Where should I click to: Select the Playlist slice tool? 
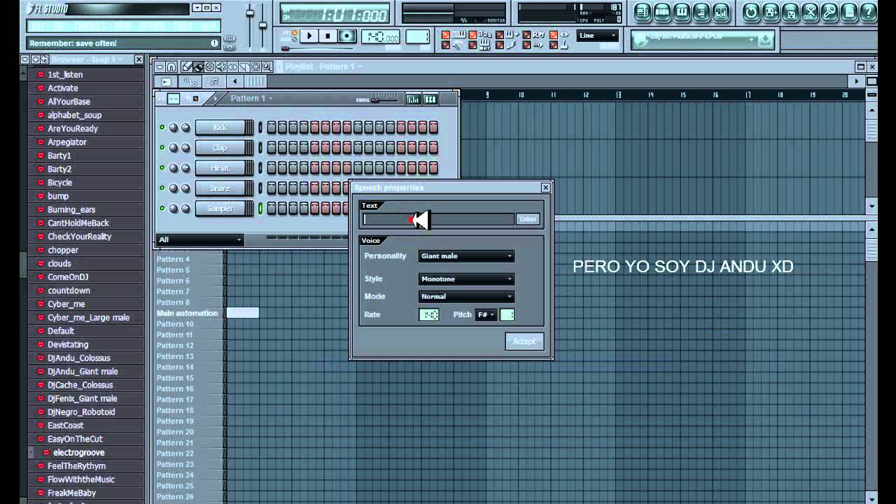tap(244, 66)
